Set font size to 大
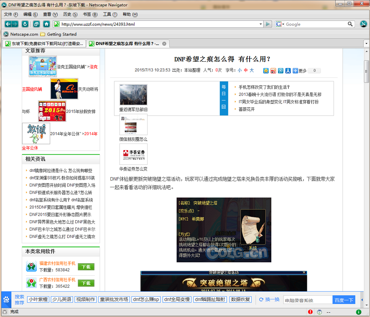Image resolution: width=370 pixels, height=317 pixels. tap(252, 70)
